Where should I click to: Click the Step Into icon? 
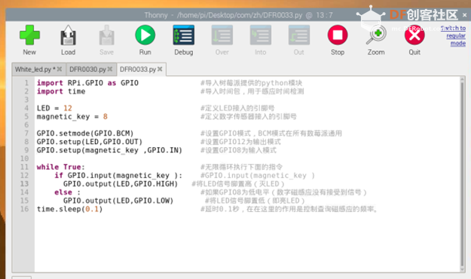(261, 35)
